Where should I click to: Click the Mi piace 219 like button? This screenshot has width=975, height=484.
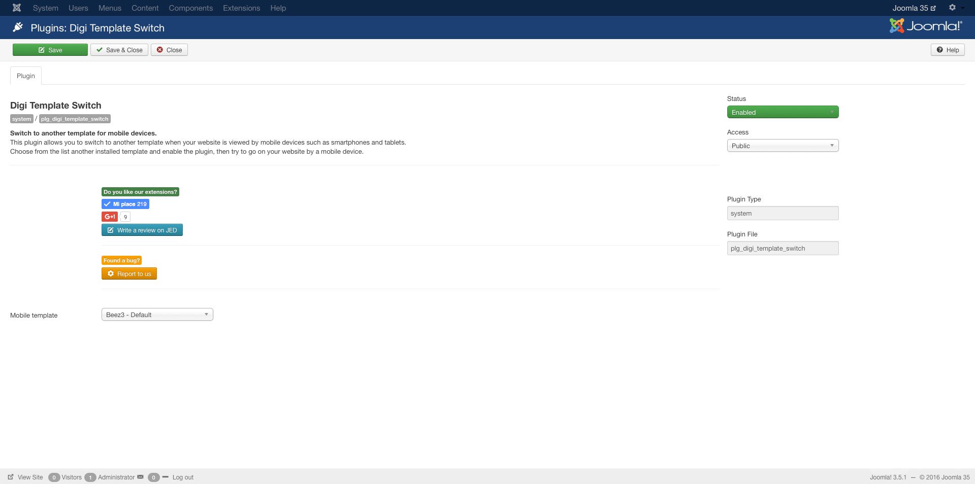pyautogui.click(x=125, y=204)
